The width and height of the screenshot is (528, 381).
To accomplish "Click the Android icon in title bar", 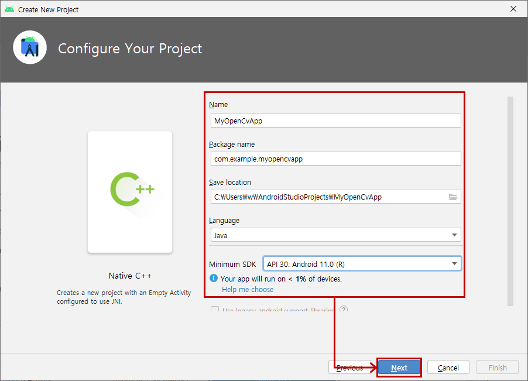I will point(9,9).
